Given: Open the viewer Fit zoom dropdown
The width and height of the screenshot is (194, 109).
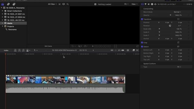Looking at the screenshot, I should coord(126,4).
